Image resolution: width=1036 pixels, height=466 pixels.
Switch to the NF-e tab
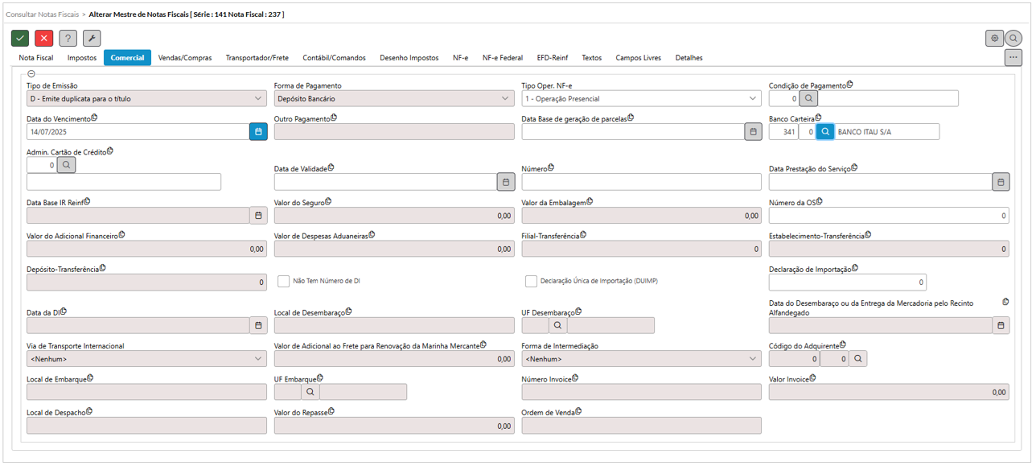click(x=461, y=58)
